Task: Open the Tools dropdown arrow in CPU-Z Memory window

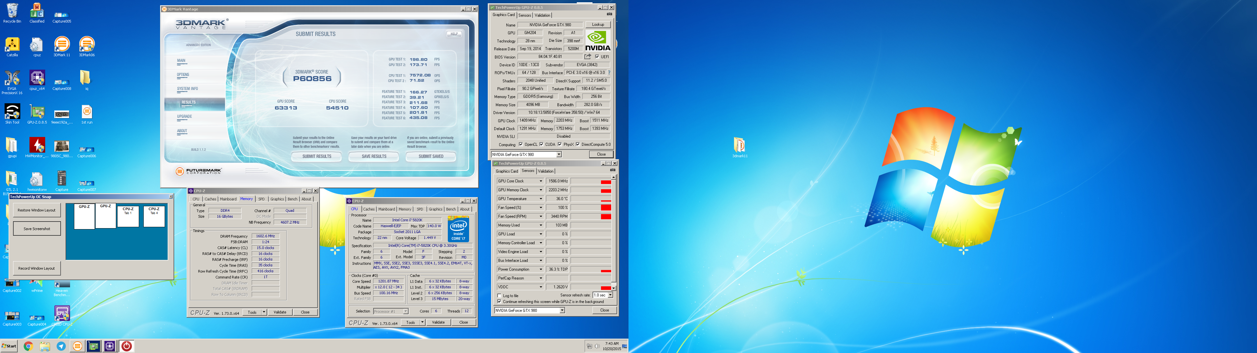Action: [x=264, y=312]
